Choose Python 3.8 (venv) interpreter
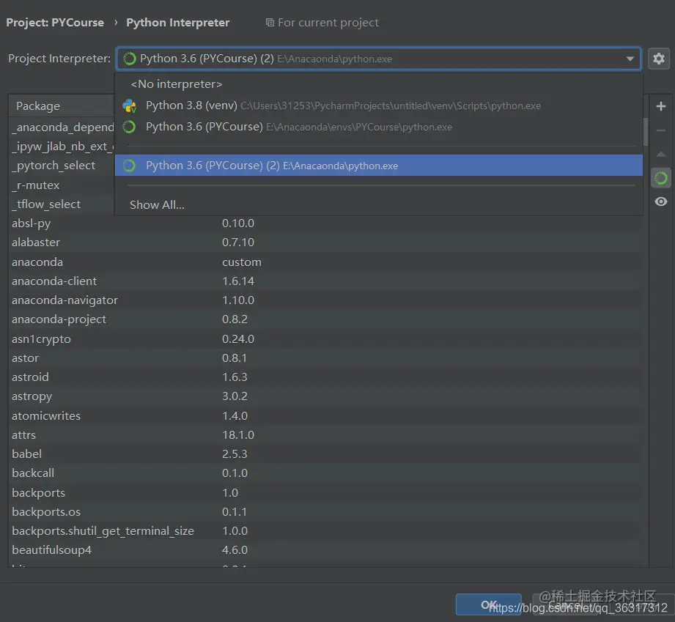The width and height of the screenshot is (675, 622). 378,105
